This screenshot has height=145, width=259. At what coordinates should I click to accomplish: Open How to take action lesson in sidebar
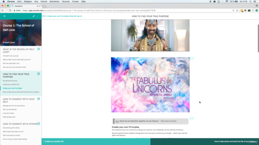21,92
